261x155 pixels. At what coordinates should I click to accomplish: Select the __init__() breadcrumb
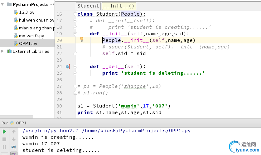pos(119,6)
